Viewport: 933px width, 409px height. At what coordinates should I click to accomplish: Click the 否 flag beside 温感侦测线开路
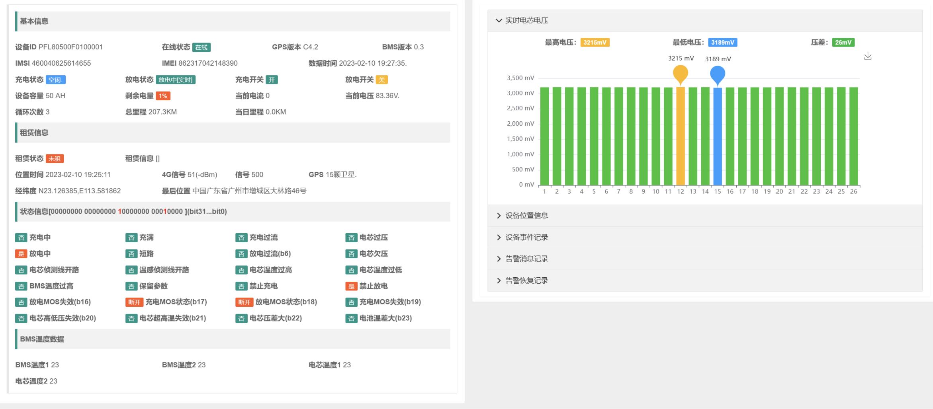pos(131,270)
